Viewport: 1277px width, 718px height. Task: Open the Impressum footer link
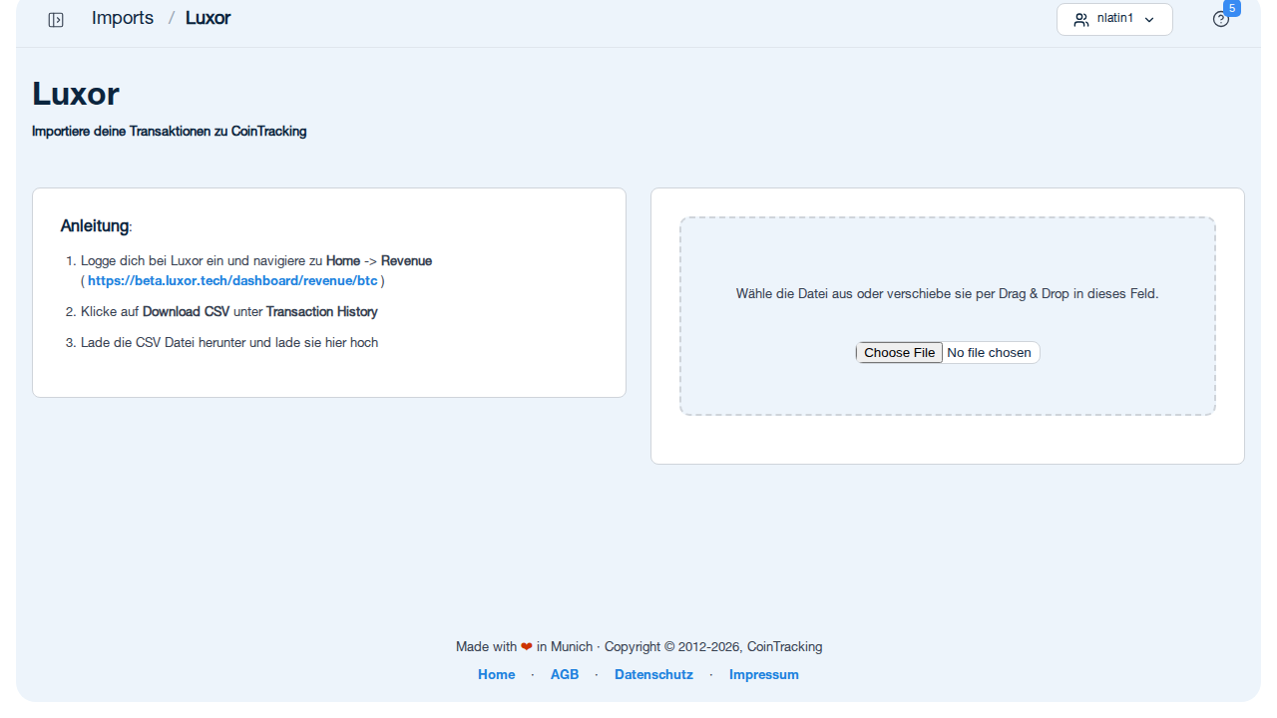764,675
